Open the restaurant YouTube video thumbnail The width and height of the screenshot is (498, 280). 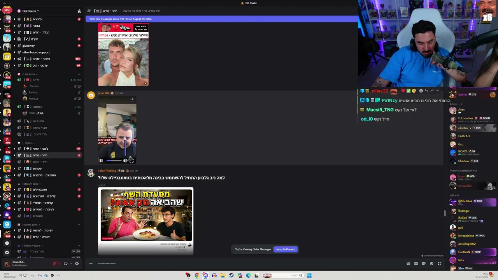146,215
